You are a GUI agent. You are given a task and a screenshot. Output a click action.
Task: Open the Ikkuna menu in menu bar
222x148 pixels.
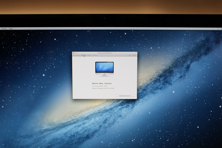[x=4, y=29]
